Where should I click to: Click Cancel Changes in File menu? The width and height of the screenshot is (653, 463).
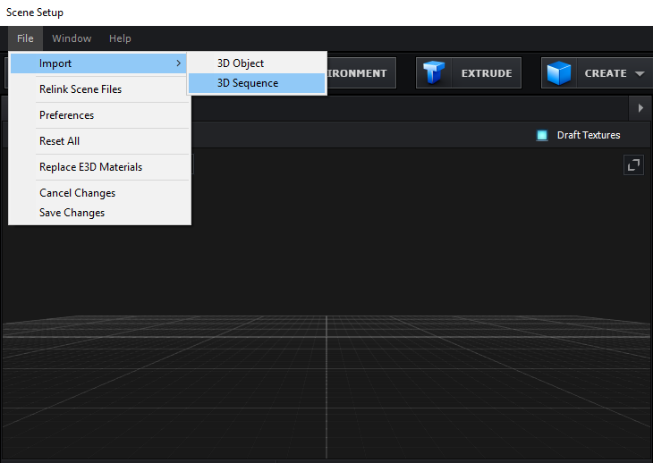tap(77, 193)
